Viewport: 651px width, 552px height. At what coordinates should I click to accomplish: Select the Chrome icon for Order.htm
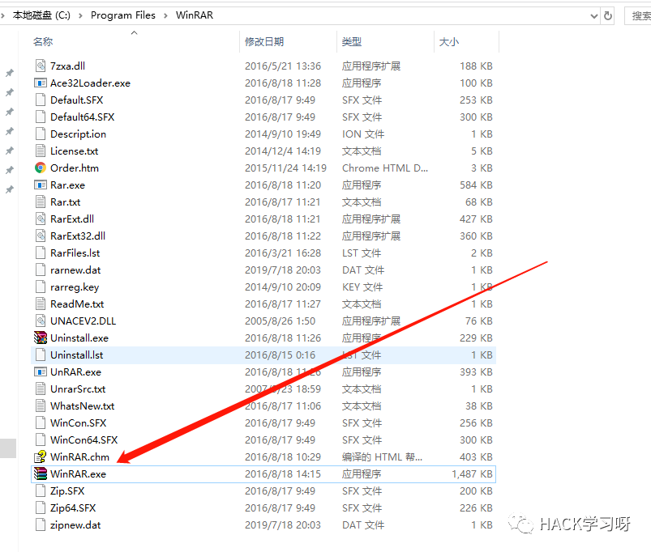tap(41, 168)
